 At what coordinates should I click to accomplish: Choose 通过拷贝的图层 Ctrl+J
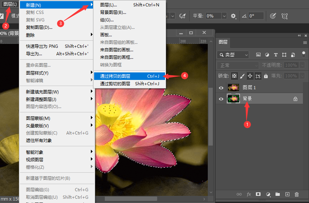click(129, 76)
